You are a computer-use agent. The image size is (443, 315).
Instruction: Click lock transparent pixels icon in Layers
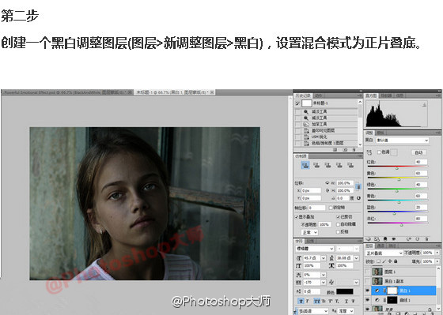point(379,261)
